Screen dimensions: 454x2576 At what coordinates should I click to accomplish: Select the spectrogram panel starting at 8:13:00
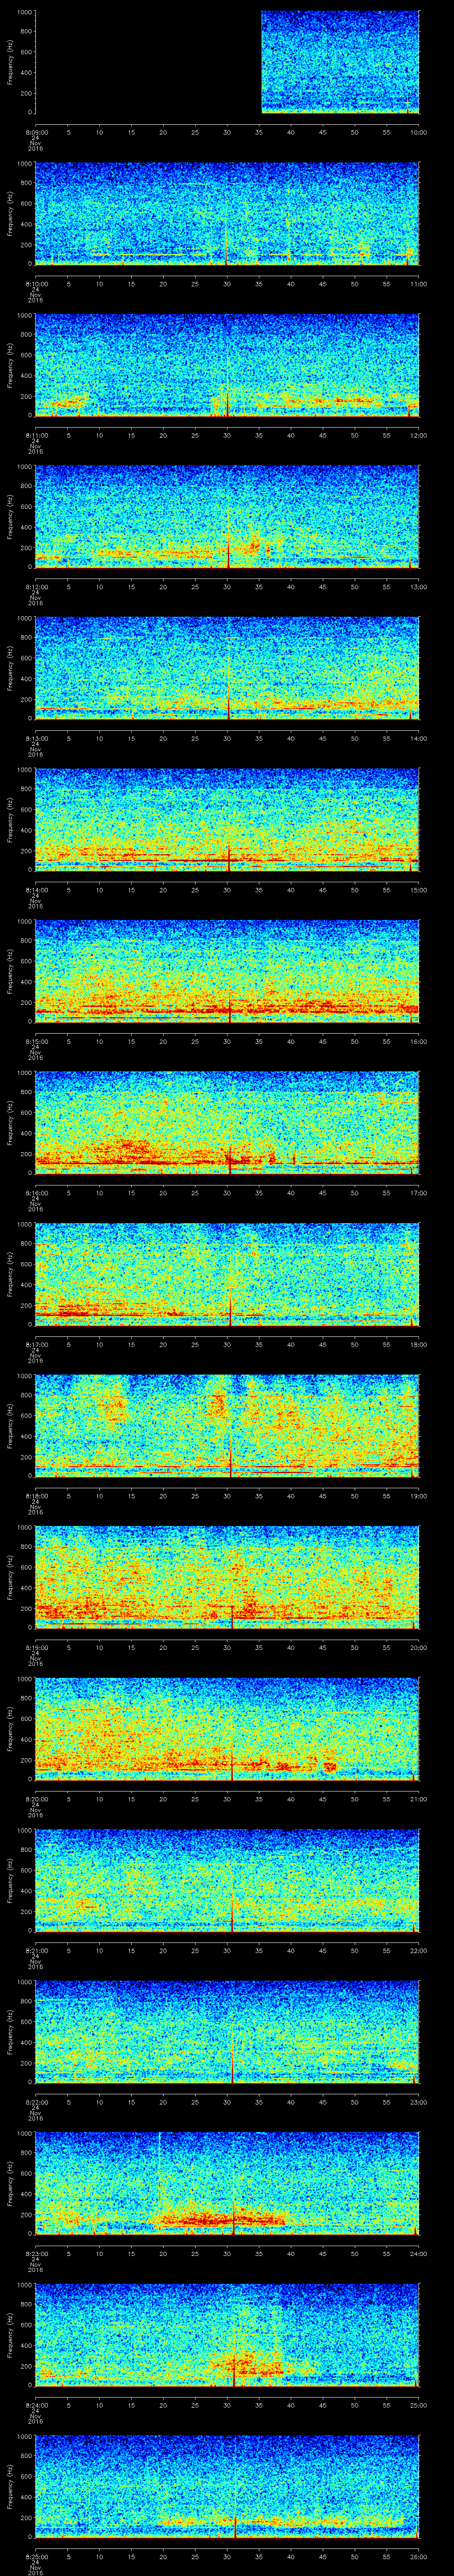227,668
